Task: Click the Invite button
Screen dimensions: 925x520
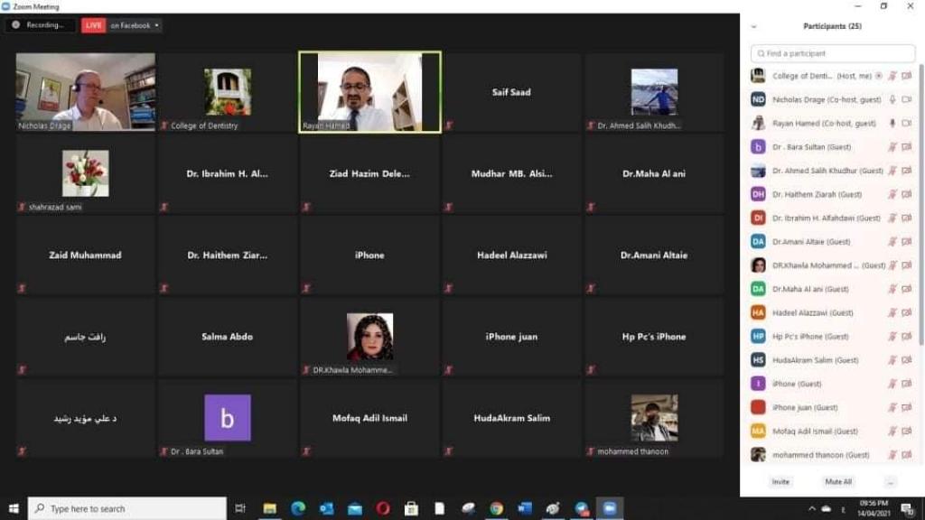Action: 780,482
